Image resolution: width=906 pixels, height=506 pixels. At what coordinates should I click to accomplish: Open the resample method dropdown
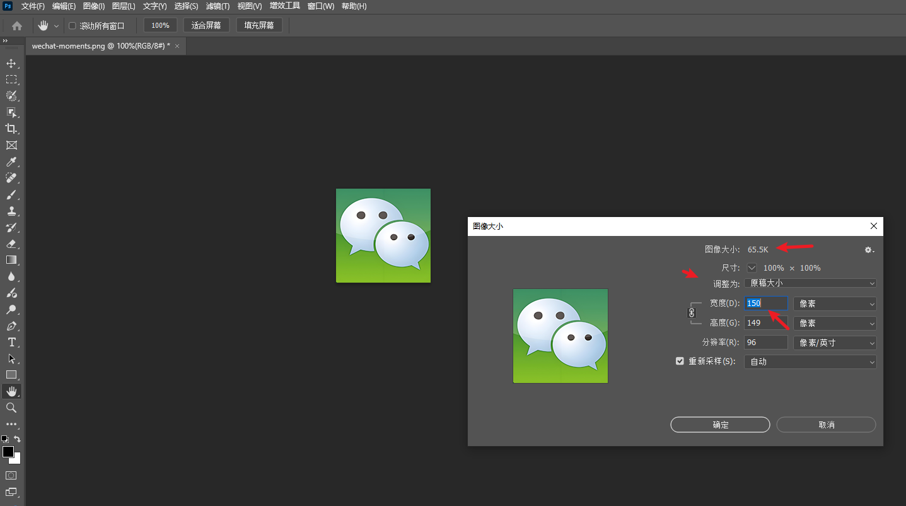tap(810, 362)
